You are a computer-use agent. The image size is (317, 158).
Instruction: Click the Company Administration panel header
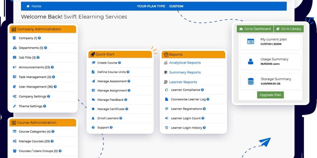pos(43,29)
